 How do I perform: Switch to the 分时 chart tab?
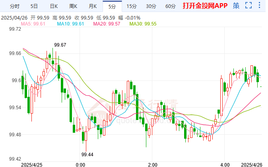[15, 6]
